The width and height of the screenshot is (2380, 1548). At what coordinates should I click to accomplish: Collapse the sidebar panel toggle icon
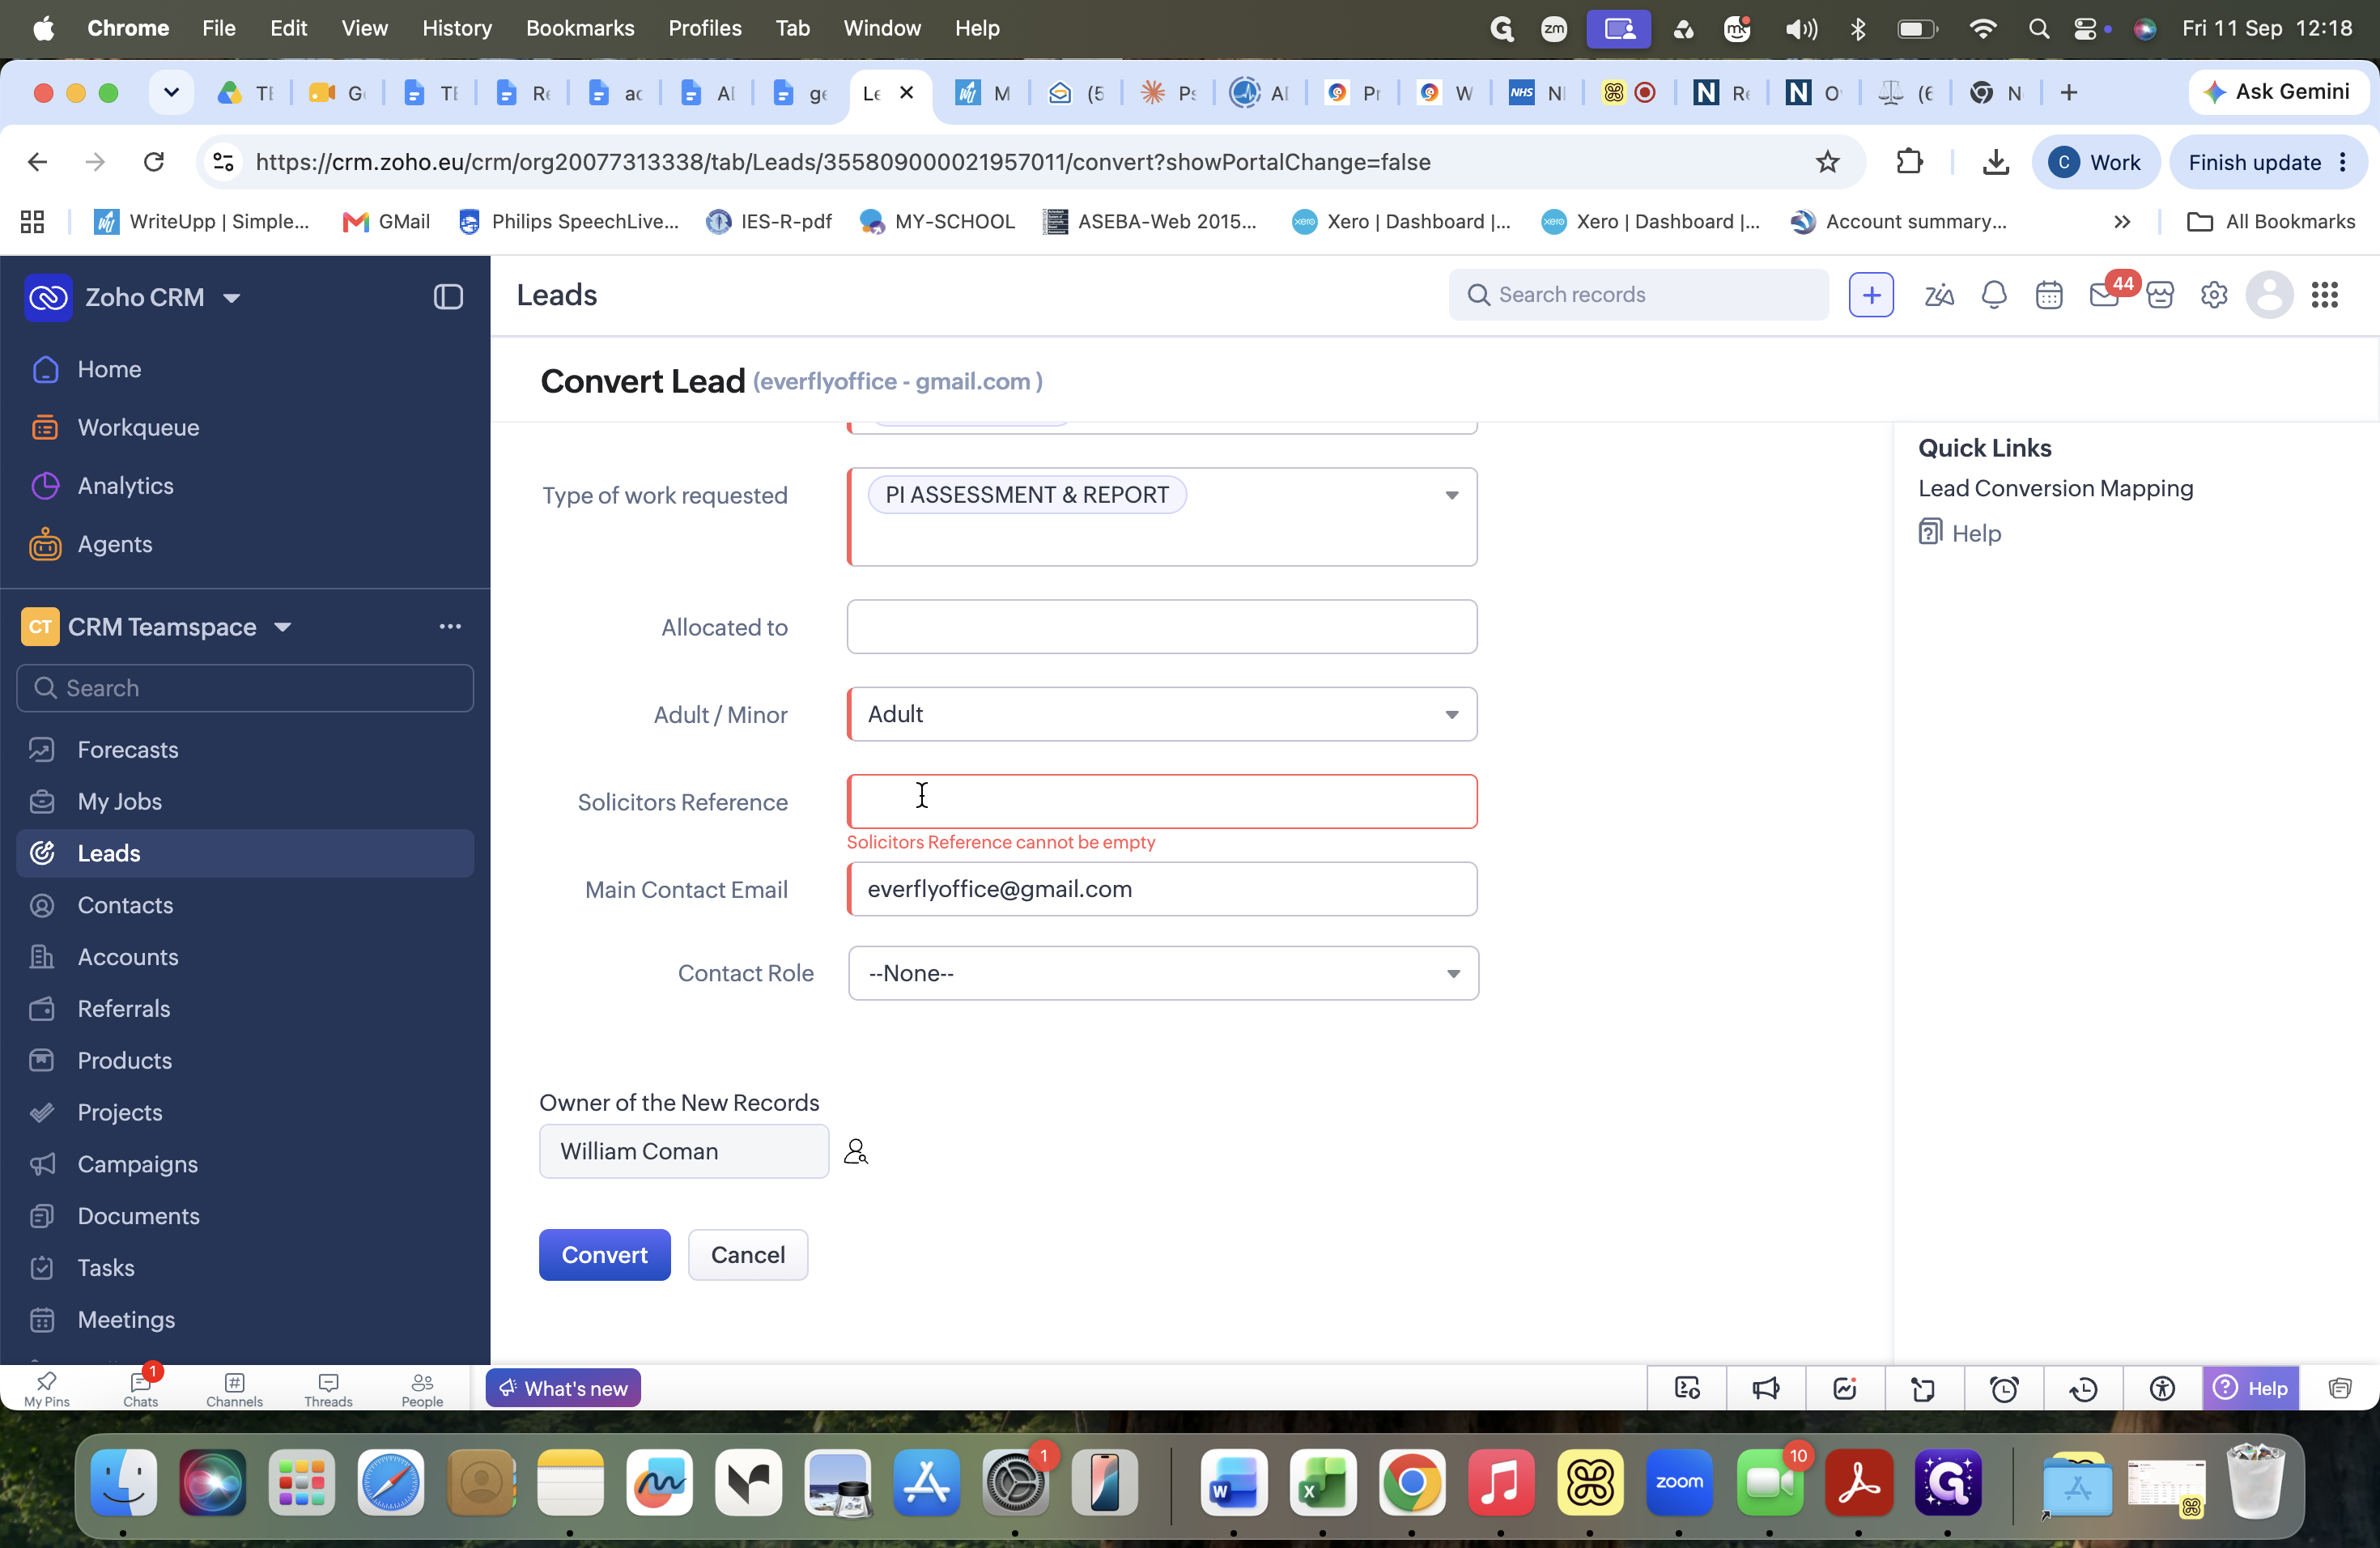(x=448, y=297)
